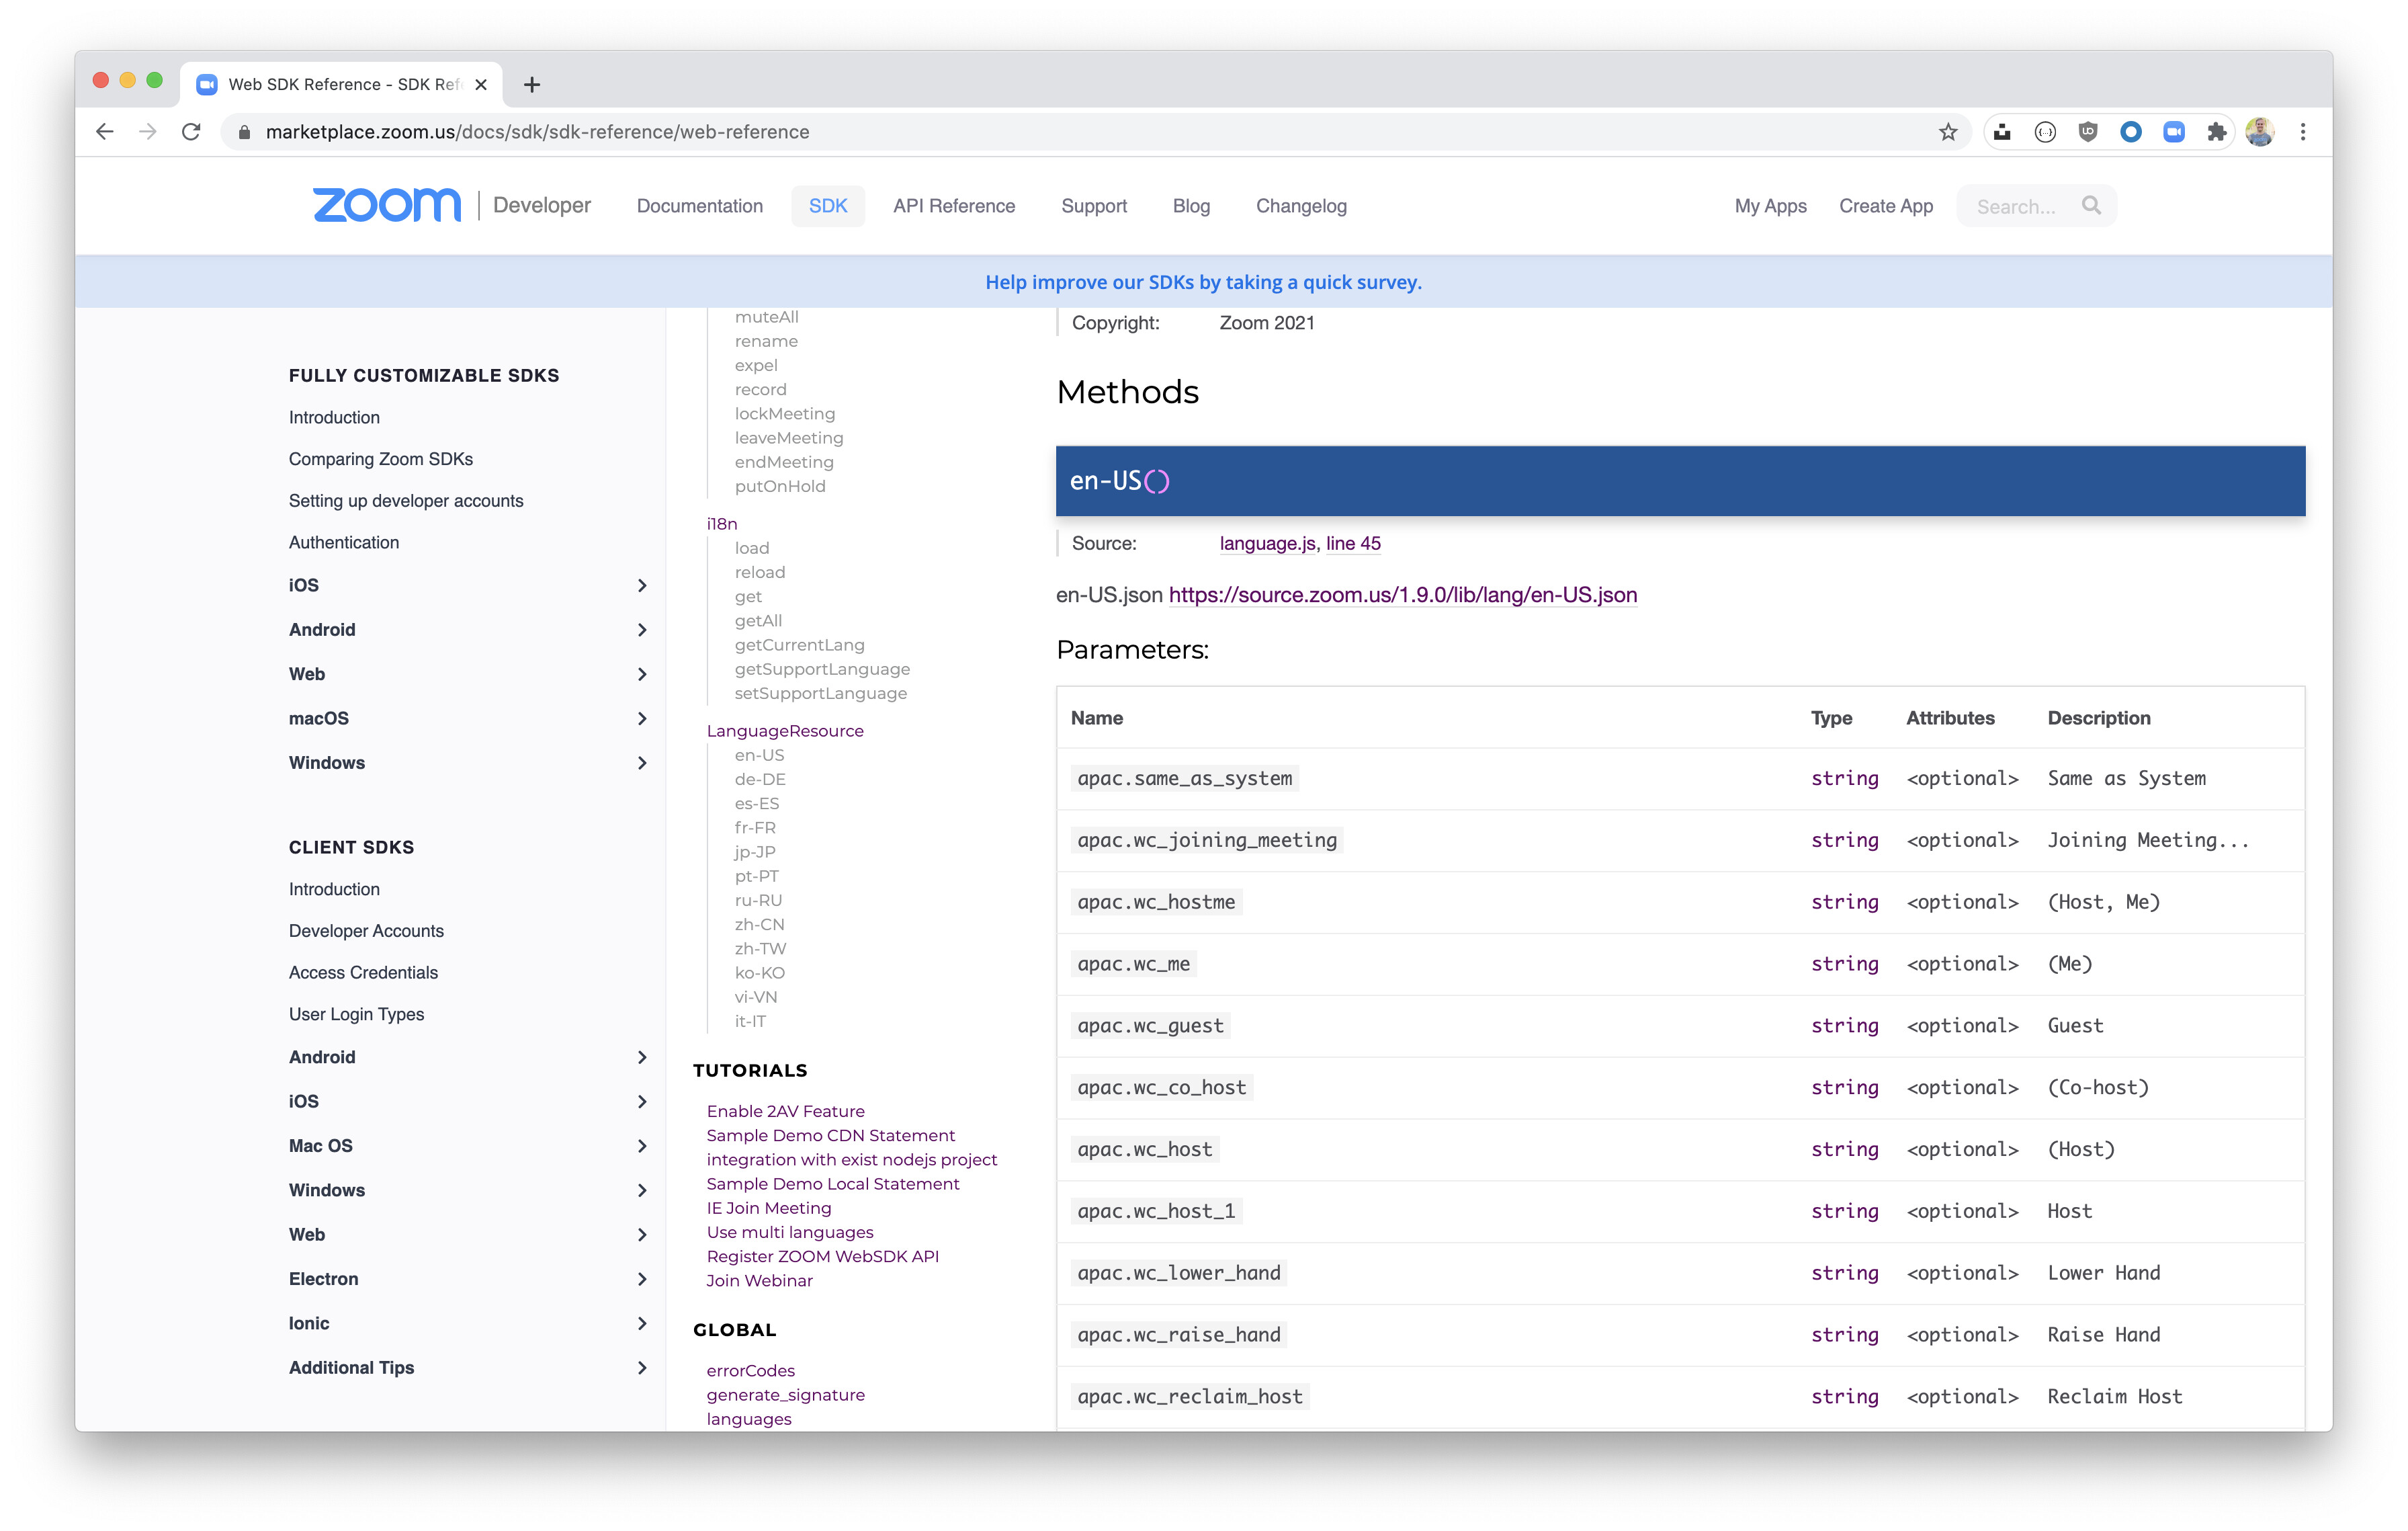View site info via the lock icon

[x=244, y=132]
